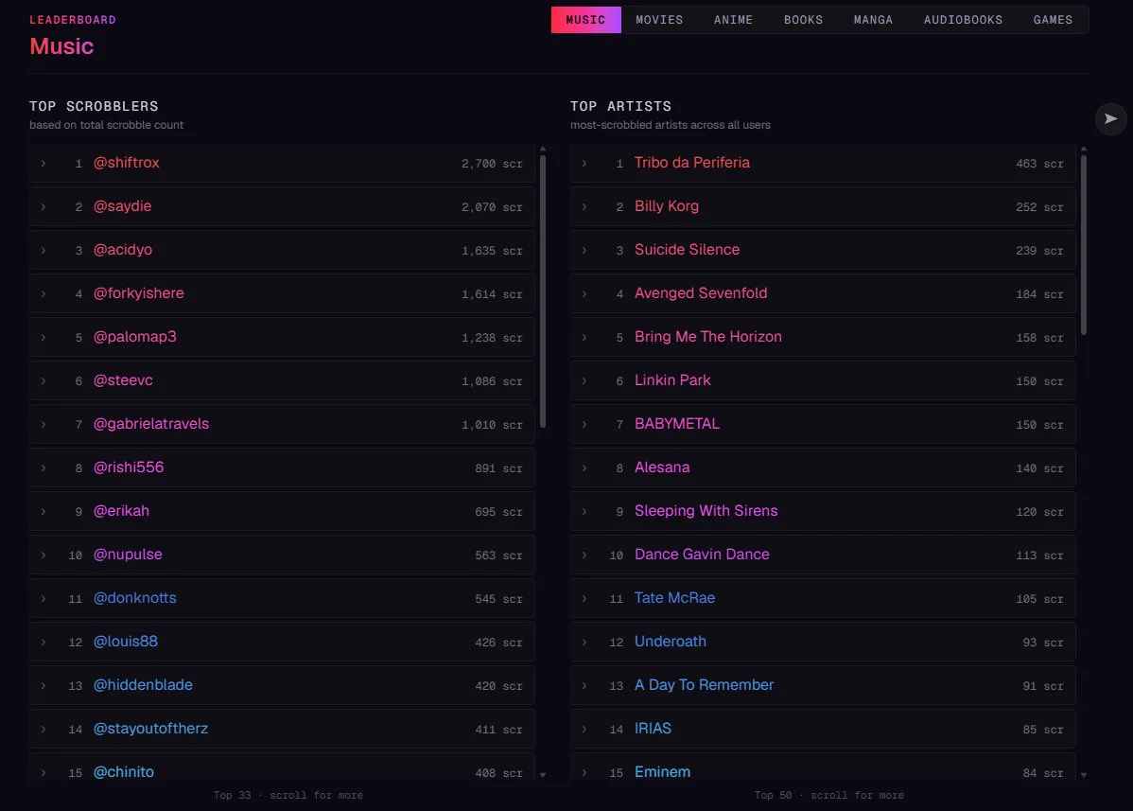
Task: Switch to the Anime tab
Action: tap(733, 20)
